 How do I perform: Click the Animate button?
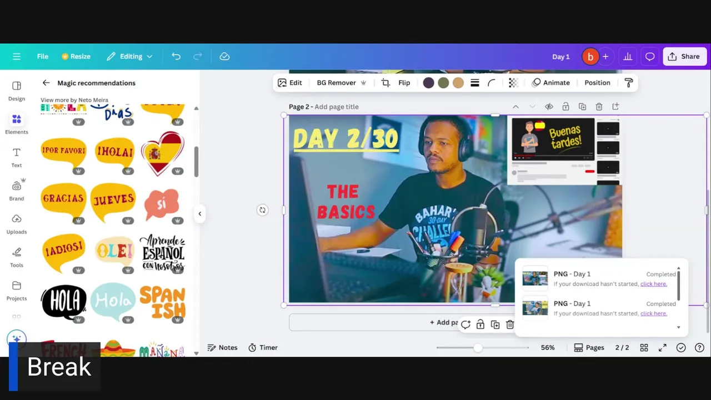[551, 83]
